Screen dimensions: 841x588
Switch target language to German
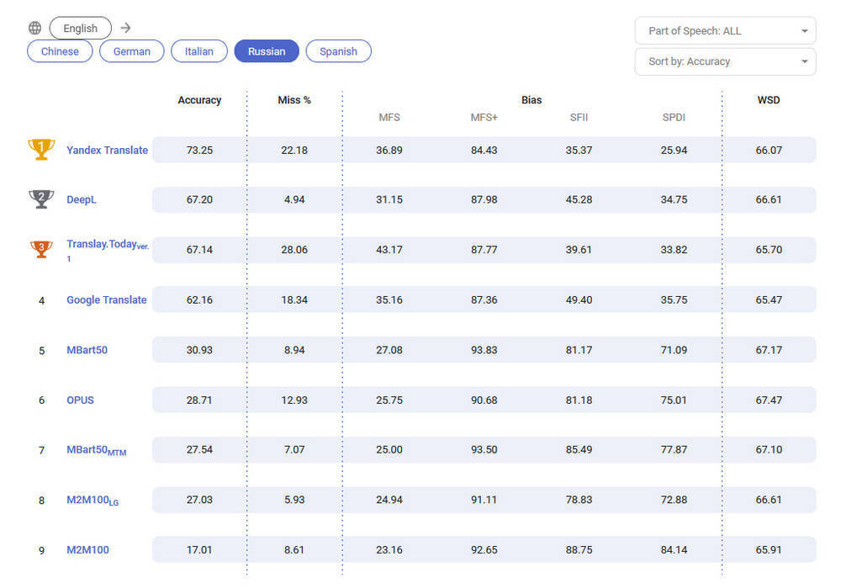(132, 51)
